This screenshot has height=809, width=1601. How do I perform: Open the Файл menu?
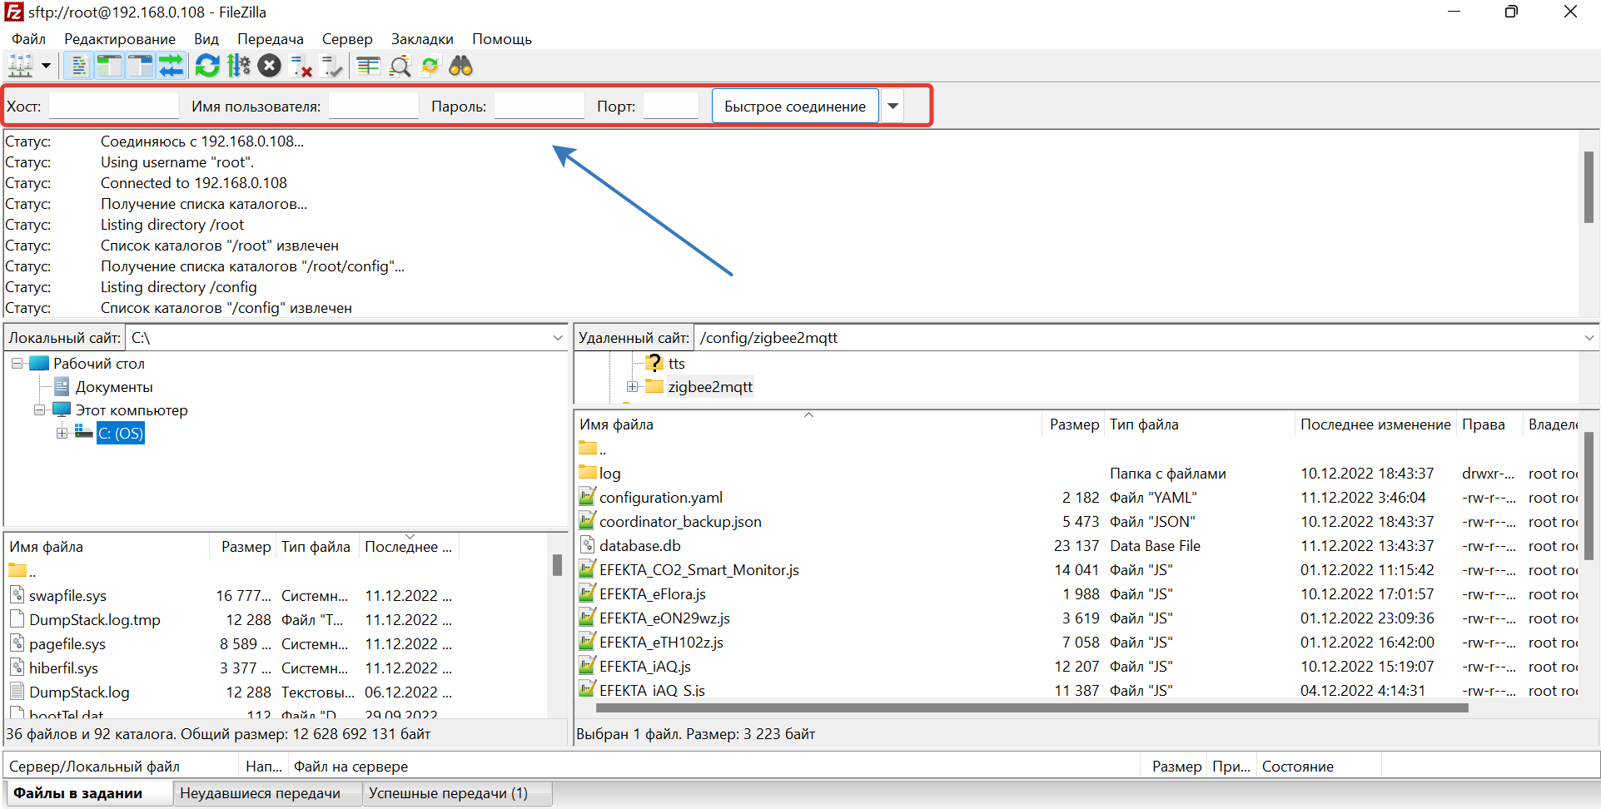(28, 39)
